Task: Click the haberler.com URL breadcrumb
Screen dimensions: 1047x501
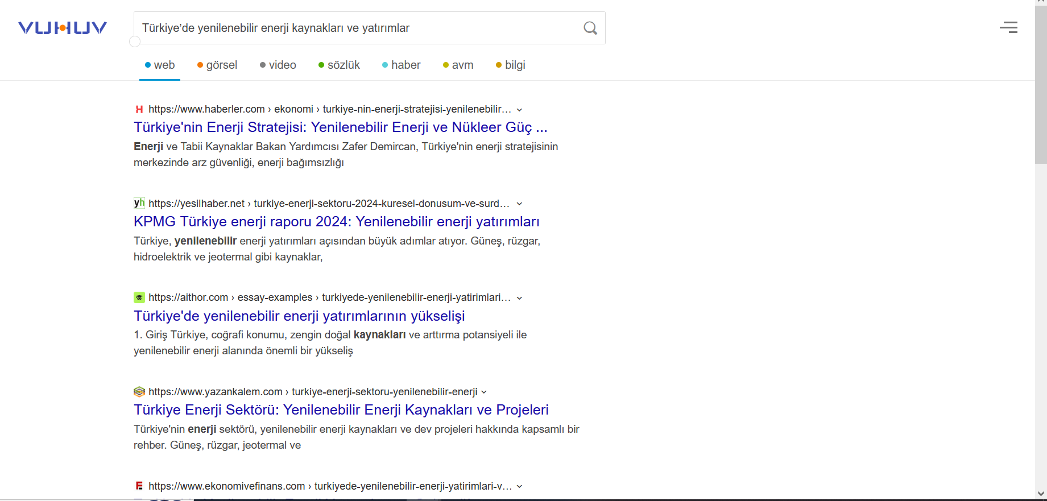Action: (330, 109)
